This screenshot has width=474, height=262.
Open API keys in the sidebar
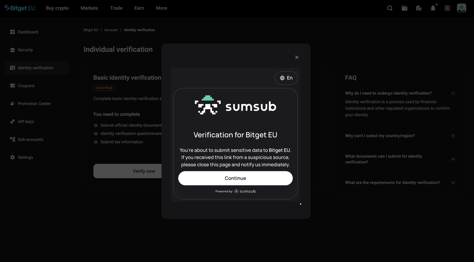pos(37,122)
